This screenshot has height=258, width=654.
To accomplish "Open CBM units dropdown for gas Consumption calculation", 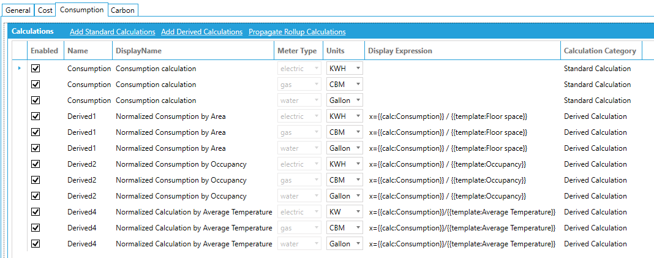I will [358, 85].
